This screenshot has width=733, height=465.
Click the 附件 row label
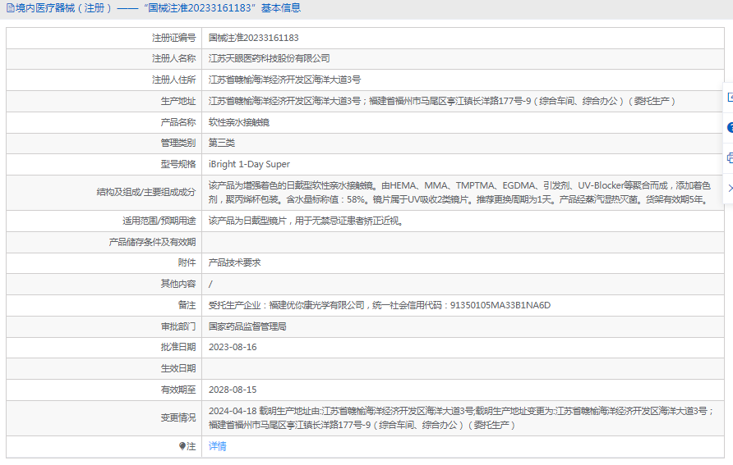coord(187,262)
